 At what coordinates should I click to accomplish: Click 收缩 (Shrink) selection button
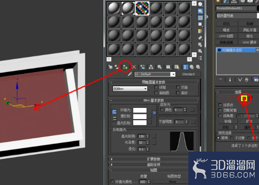coord(228,121)
